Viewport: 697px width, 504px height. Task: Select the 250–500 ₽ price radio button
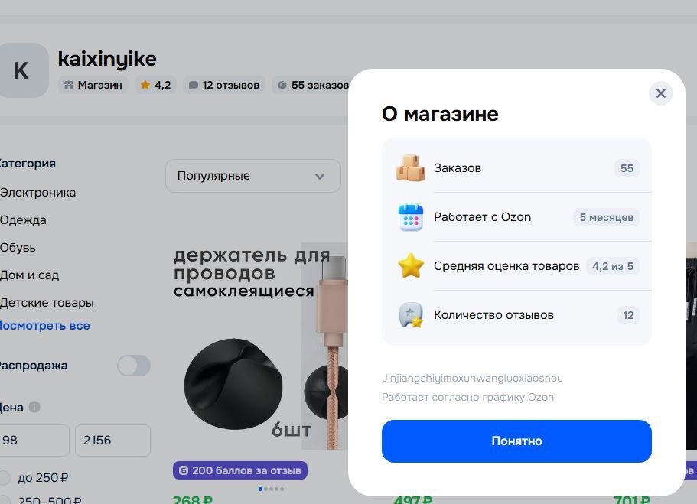[5, 500]
